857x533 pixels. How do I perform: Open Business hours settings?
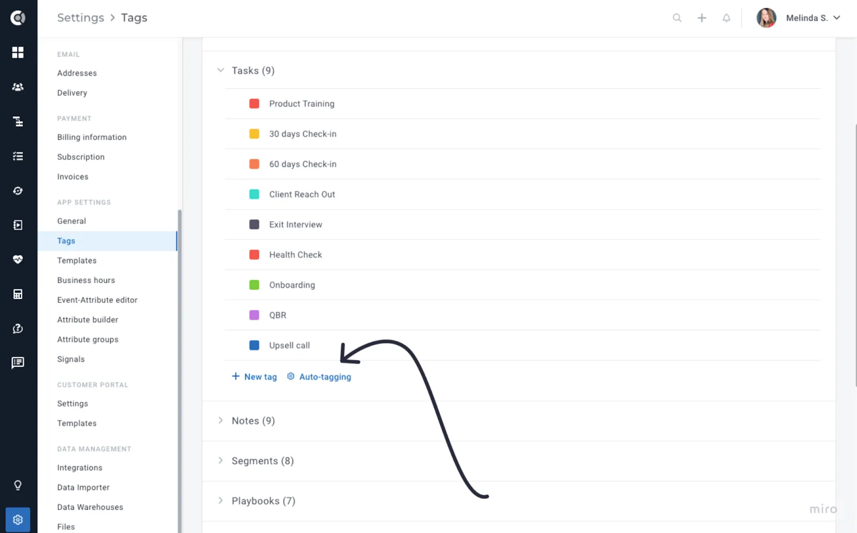click(x=86, y=280)
